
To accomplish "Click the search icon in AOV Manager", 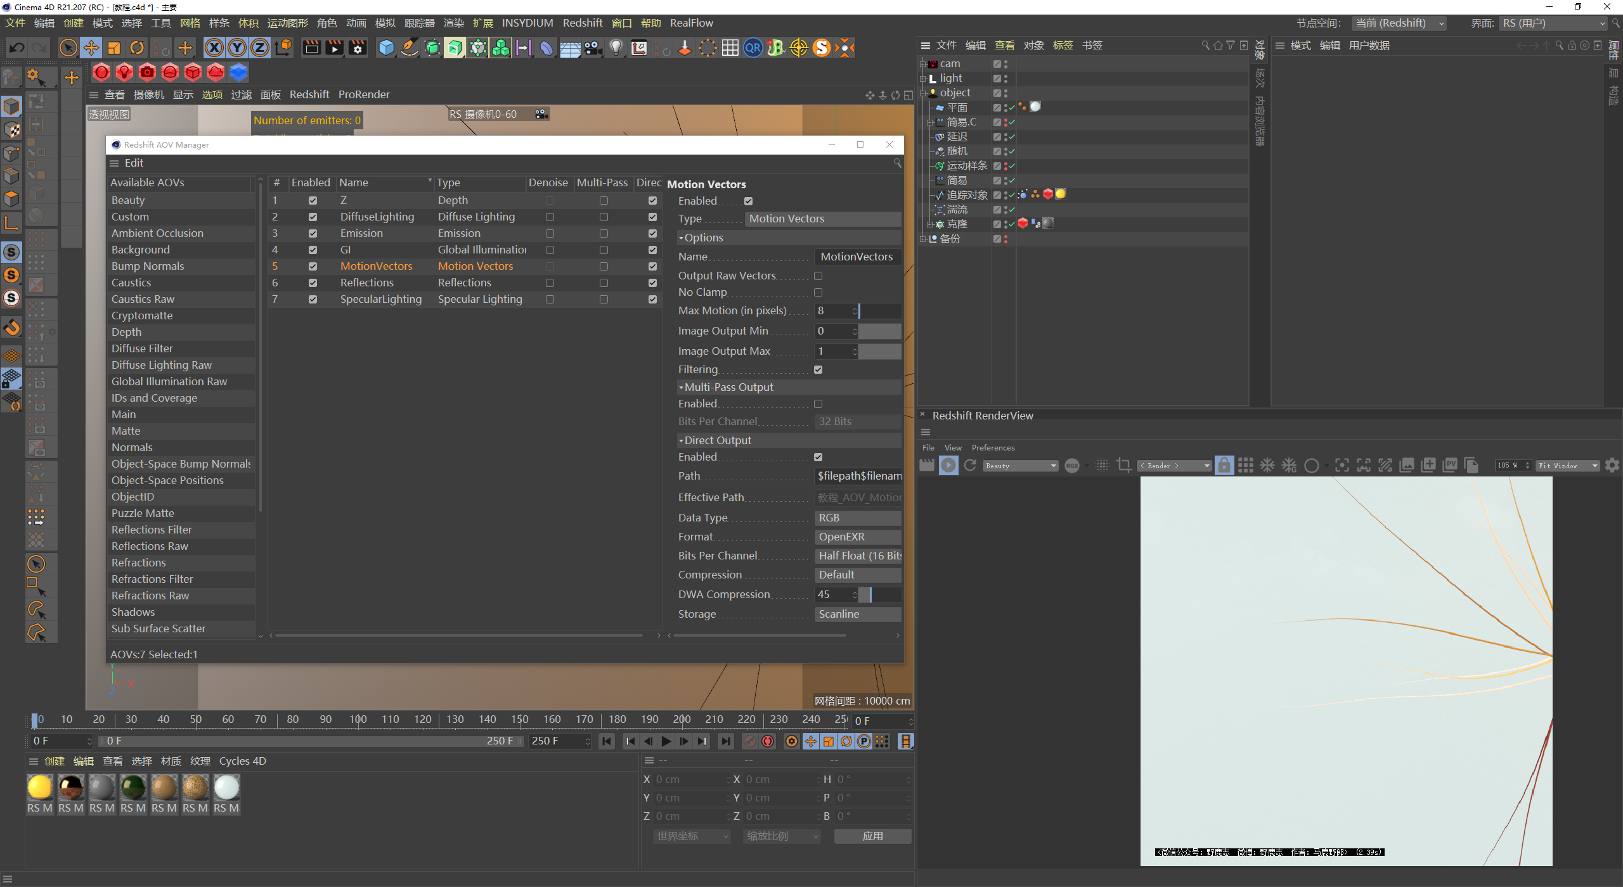I will 897,163.
